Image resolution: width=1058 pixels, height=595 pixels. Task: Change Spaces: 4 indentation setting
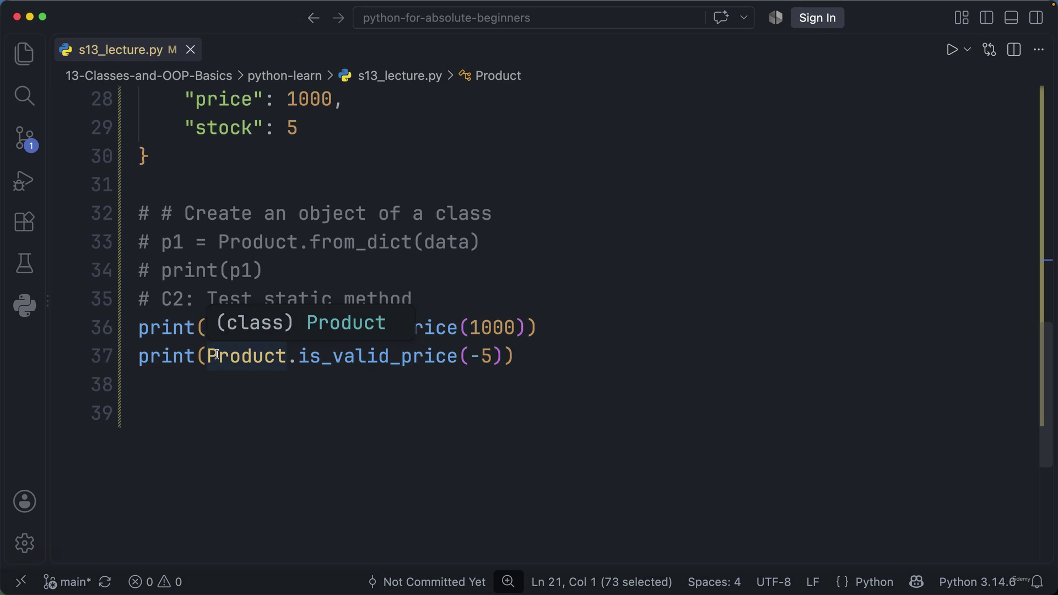click(x=714, y=582)
